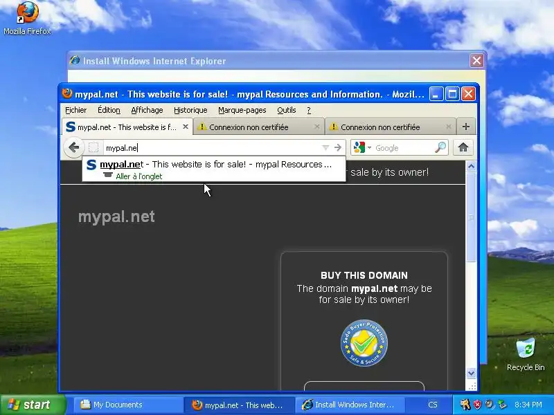Open a new tab with plus button
The height and width of the screenshot is (415, 554).
tap(465, 127)
